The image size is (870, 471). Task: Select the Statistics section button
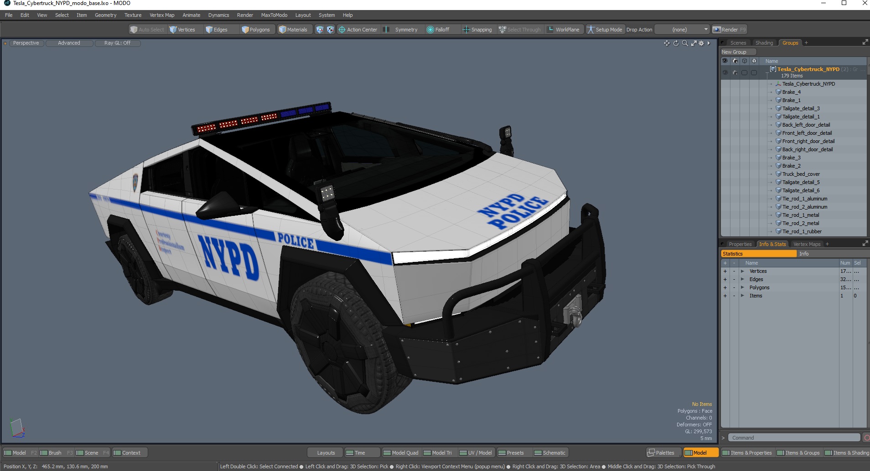759,254
